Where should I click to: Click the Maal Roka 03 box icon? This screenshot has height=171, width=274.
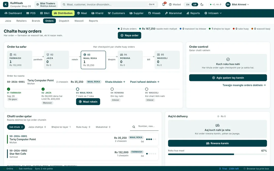[x=85, y=55]
